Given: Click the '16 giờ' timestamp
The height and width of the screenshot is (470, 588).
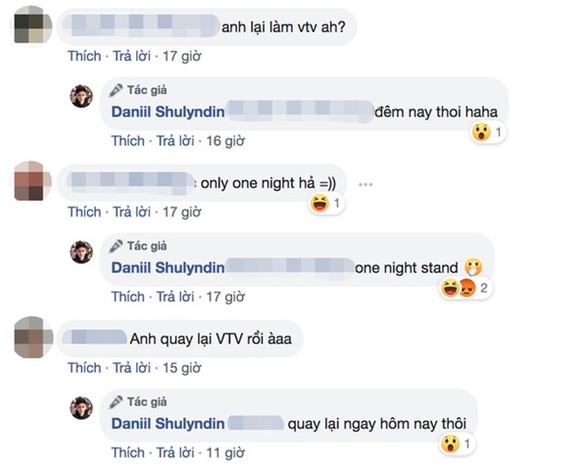Looking at the screenshot, I should coord(225,141).
